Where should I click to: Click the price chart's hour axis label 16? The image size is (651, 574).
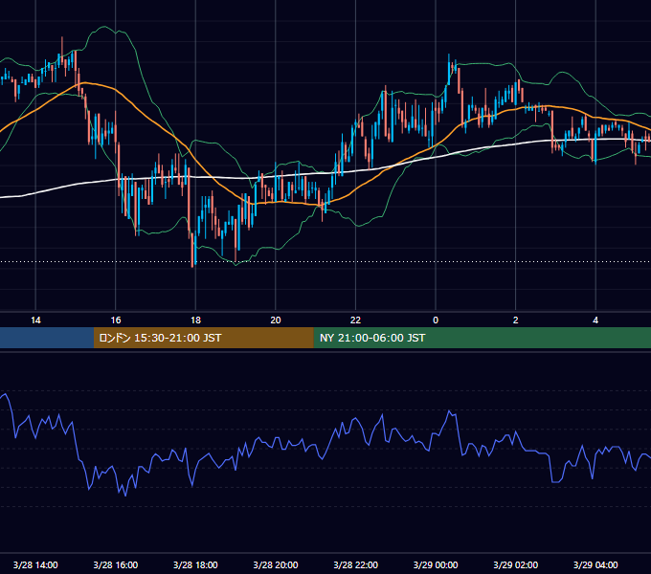coord(116,320)
